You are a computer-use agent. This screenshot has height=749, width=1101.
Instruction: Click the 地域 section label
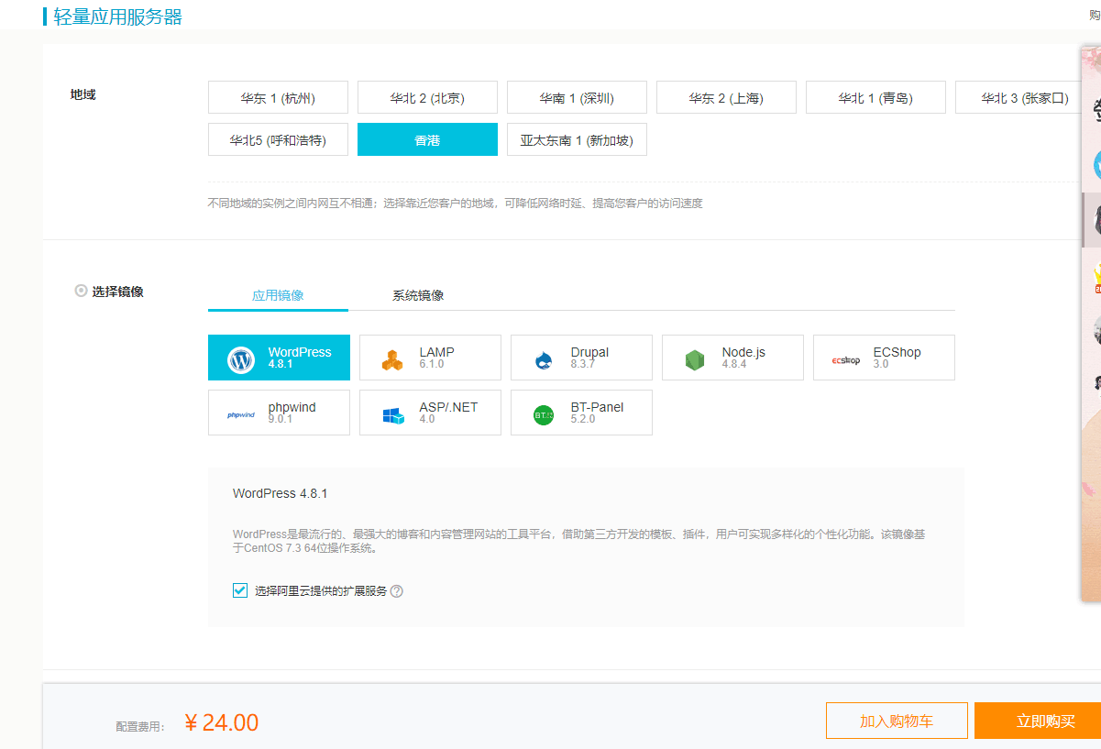[83, 94]
